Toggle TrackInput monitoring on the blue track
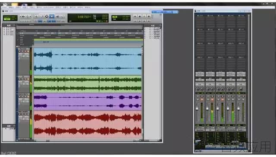This screenshot has width=276, height=157. pyautogui.click(x=22, y=52)
